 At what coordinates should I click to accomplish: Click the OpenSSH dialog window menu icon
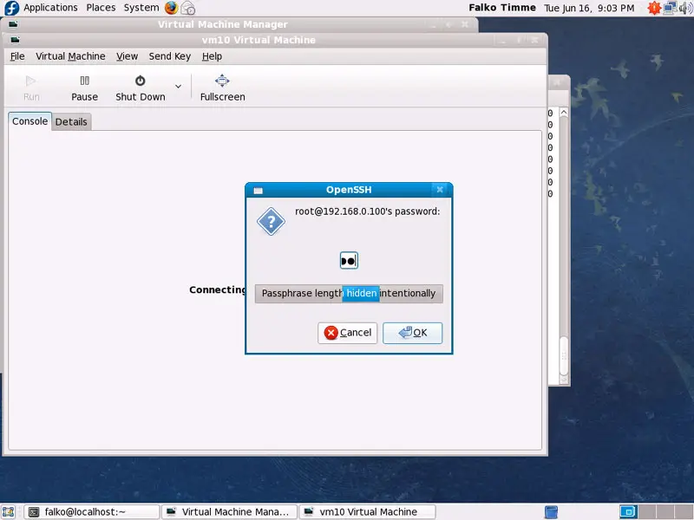[258, 190]
